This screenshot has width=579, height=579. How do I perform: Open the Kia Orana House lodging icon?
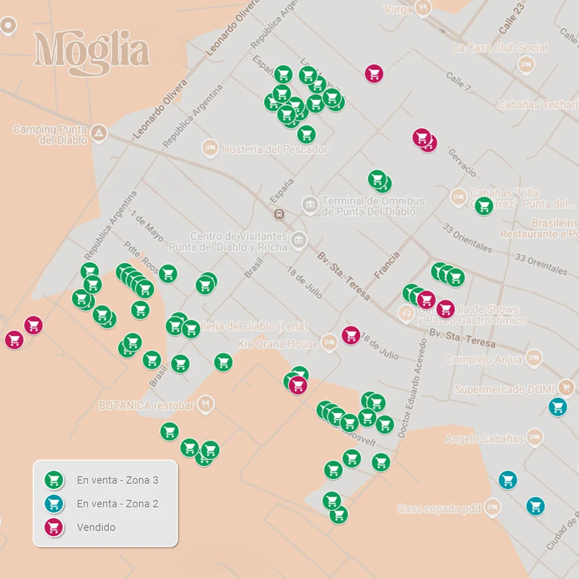point(329,343)
